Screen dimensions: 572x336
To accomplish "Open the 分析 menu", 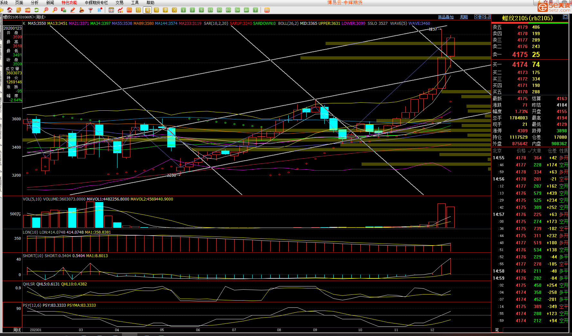I will click(35, 3).
